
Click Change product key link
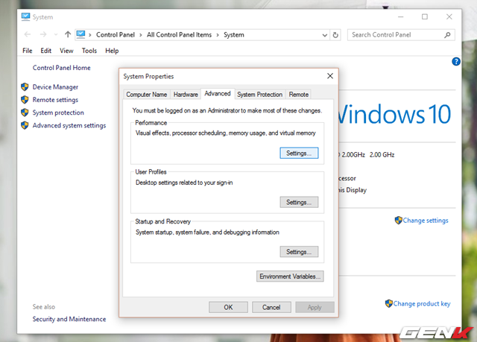[x=422, y=304]
